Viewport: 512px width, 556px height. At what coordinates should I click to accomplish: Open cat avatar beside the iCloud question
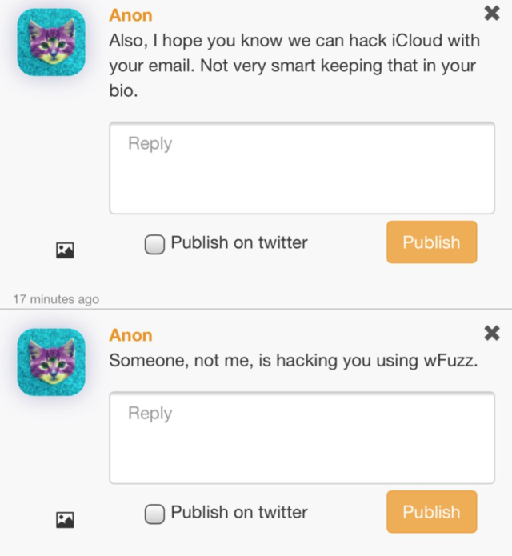click(51, 42)
